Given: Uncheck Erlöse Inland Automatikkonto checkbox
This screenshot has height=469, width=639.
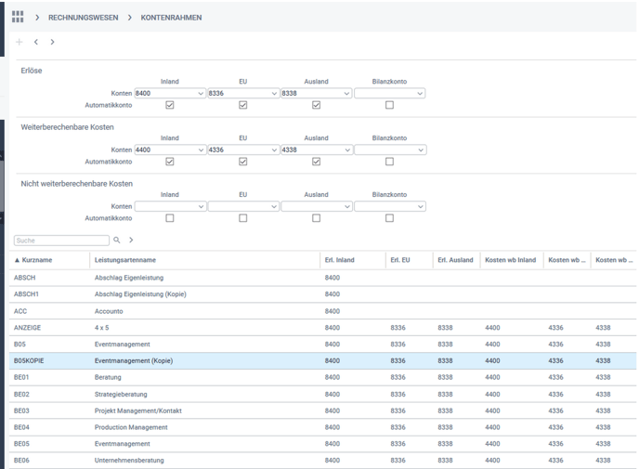Looking at the screenshot, I should [169, 105].
